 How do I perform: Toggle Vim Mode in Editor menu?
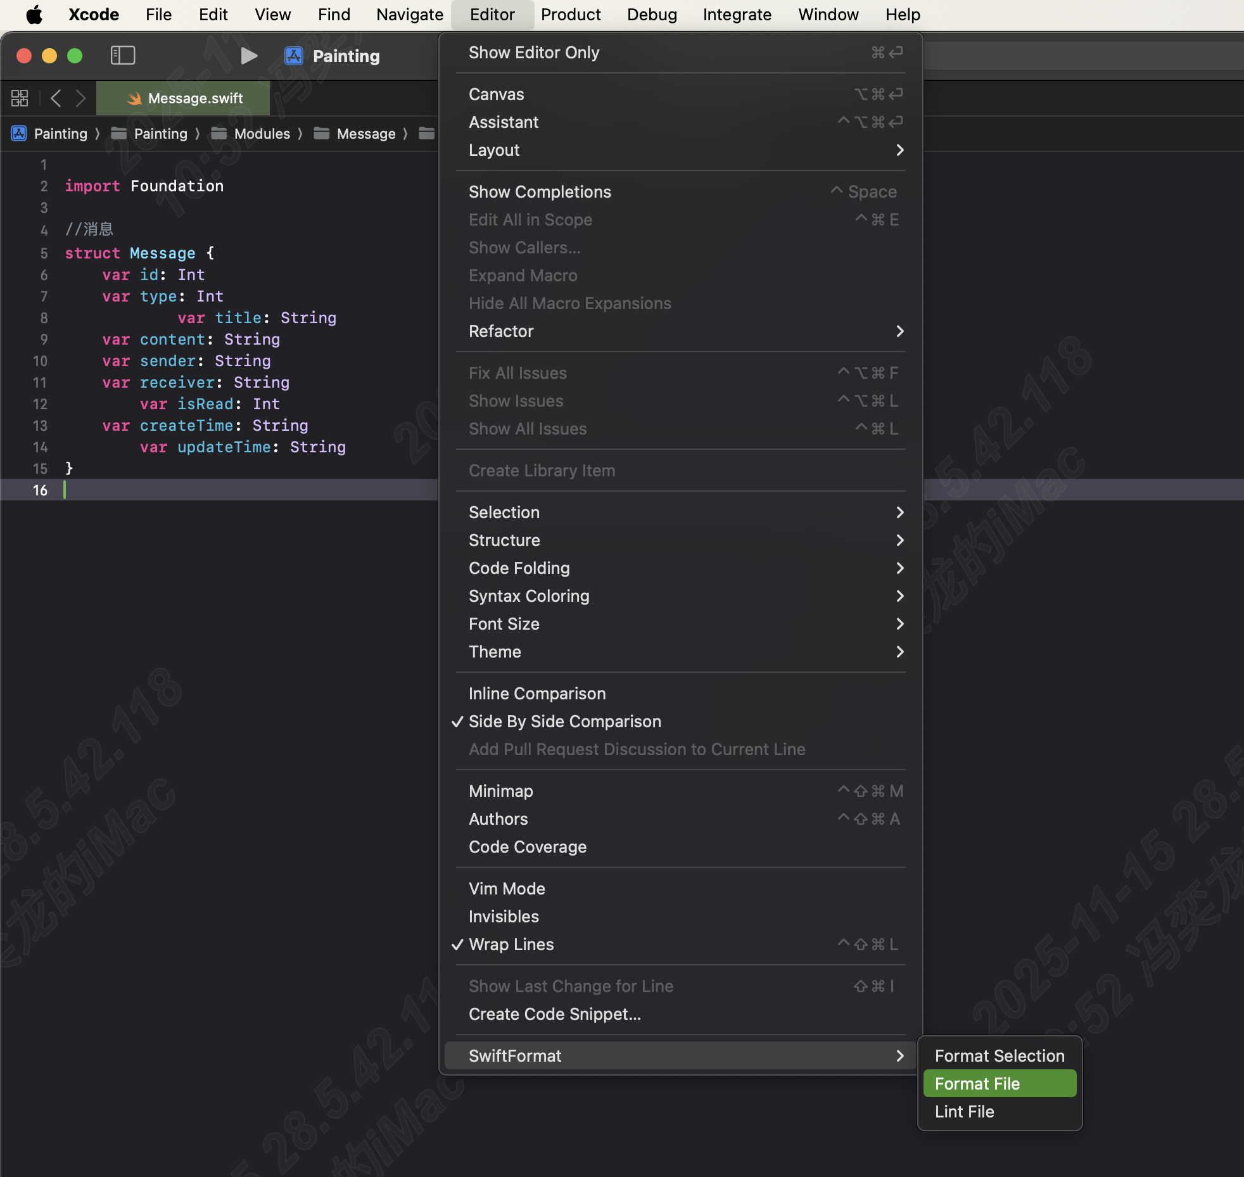click(x=507, y=889)
